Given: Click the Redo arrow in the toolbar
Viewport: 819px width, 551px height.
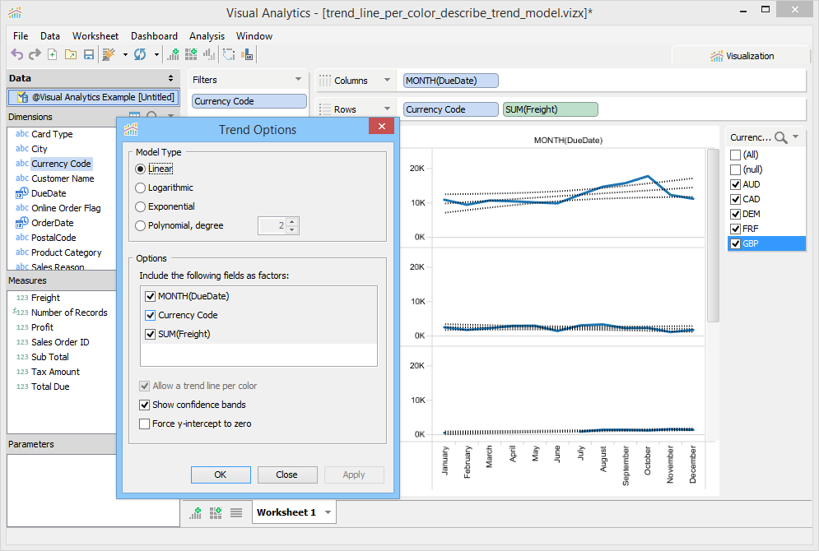Looking at the screenshot, I should point(35,54).
